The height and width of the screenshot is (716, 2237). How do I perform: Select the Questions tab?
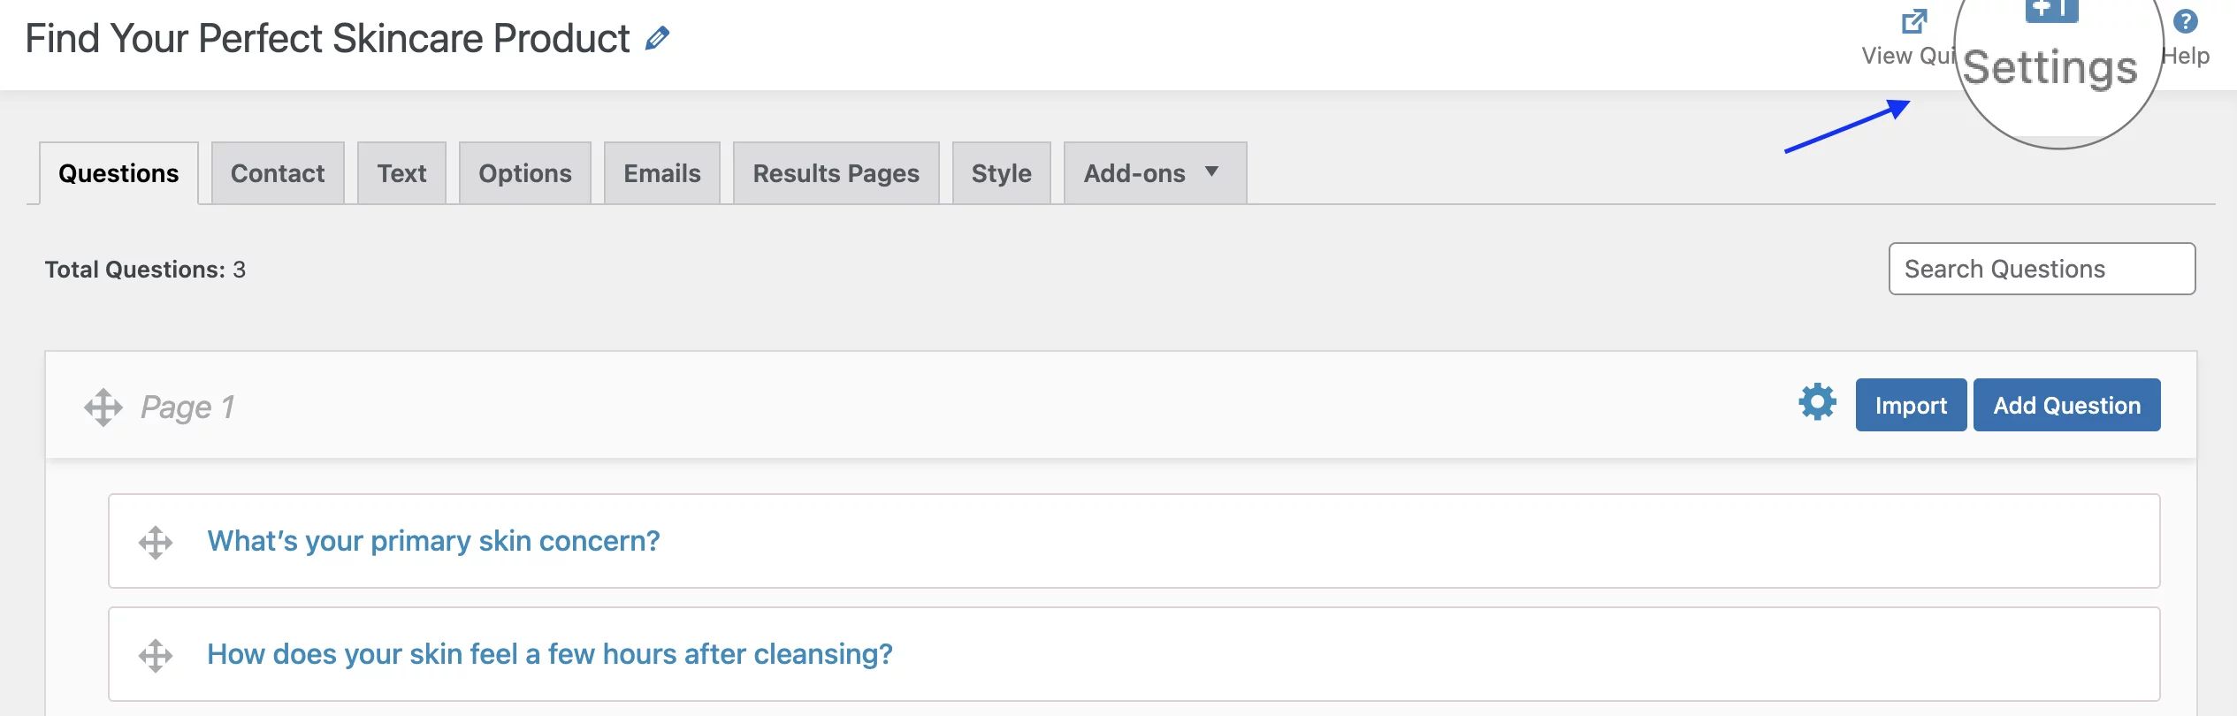[118, 173]
